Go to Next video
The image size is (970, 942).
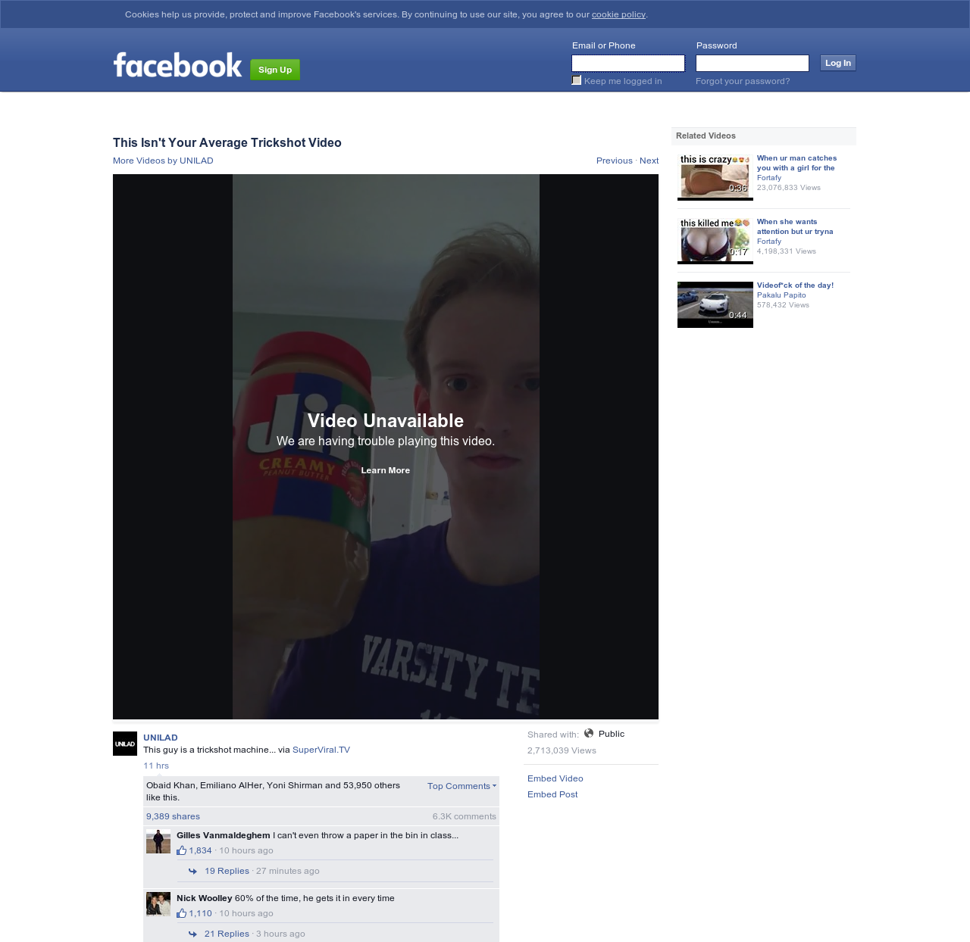[x=649, y=161]
